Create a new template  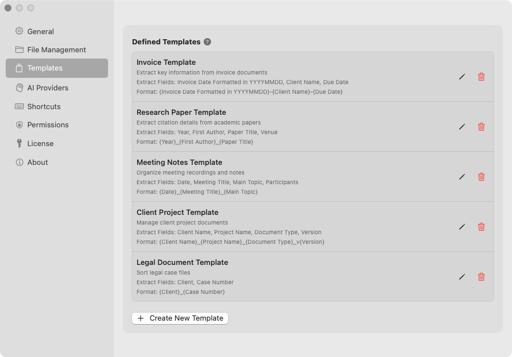coord(180,318)
